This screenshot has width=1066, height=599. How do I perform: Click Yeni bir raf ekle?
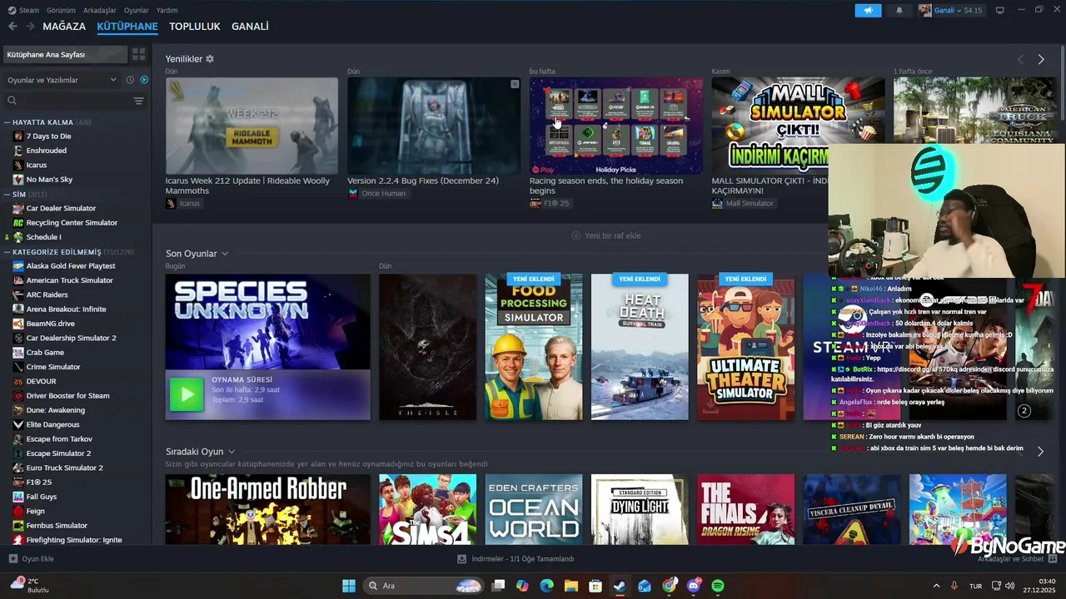[x=606, y=235]
